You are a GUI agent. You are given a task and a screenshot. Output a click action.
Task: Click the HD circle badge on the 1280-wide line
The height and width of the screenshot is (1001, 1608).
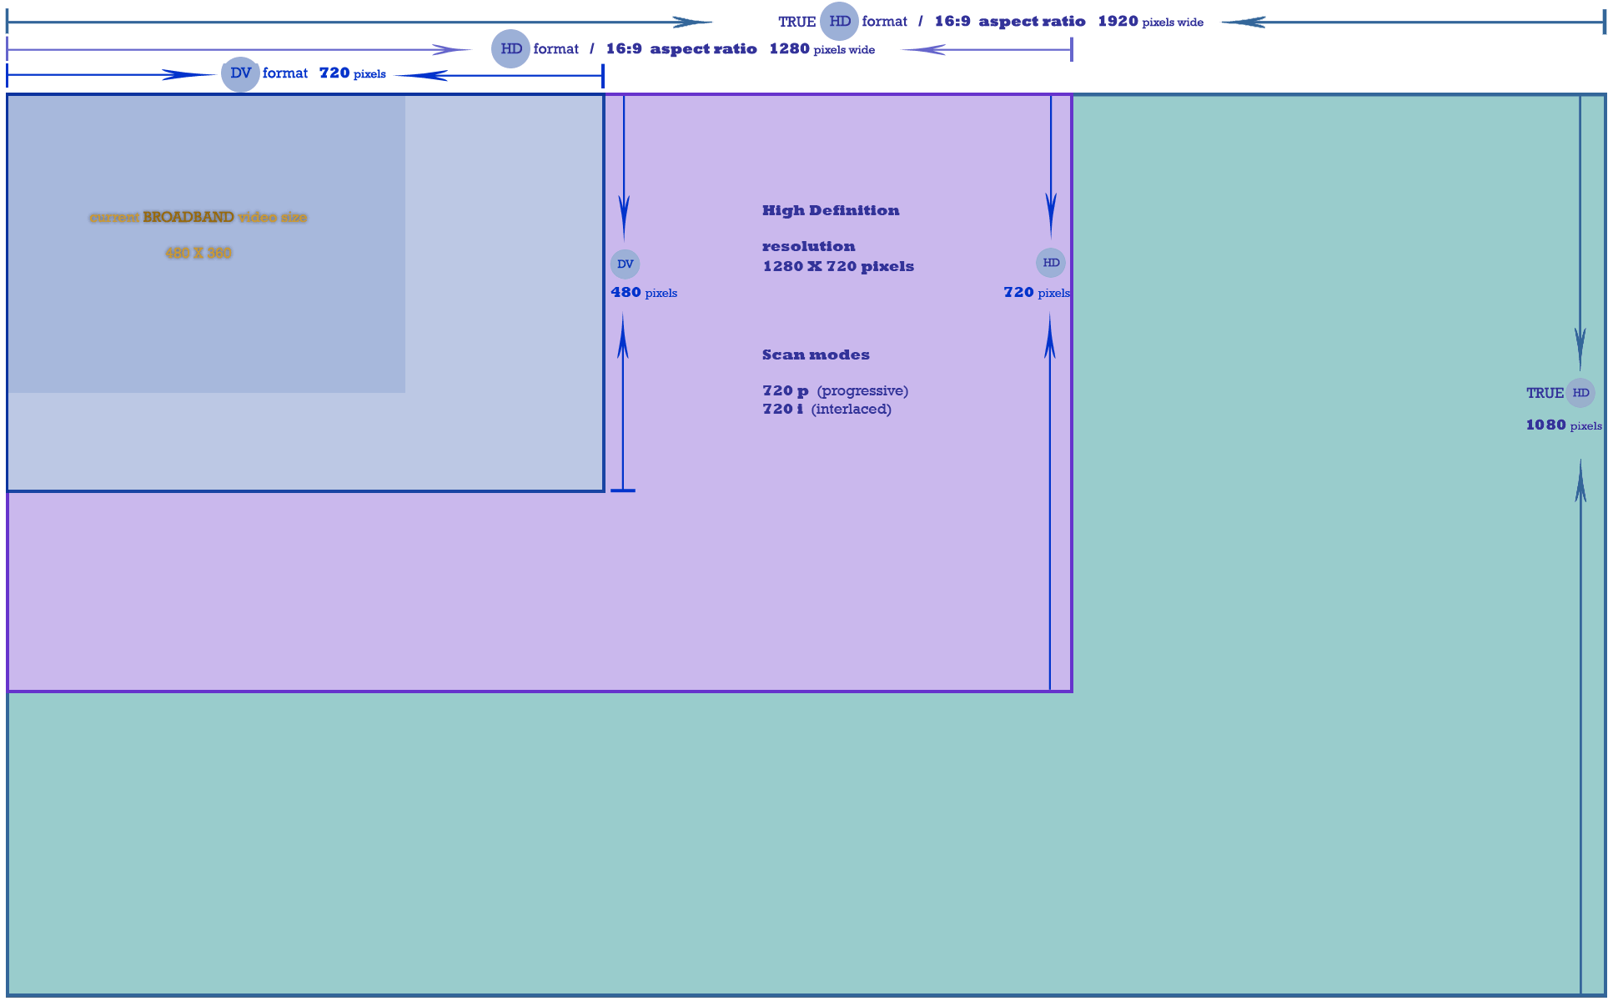[x=510, y=48]
